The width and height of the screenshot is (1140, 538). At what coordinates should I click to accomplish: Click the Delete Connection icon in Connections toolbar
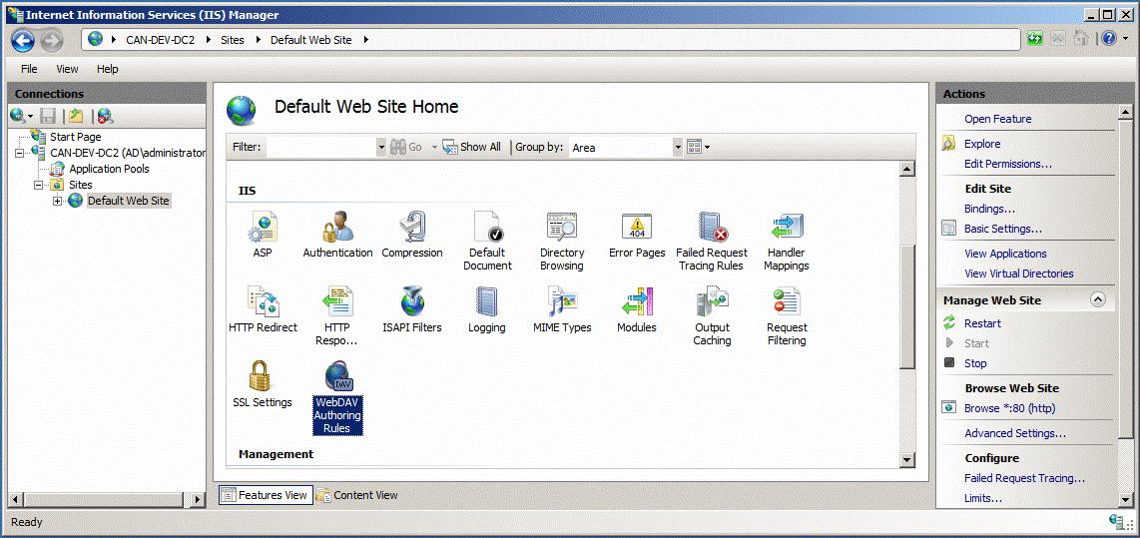pyautogui.click(x=105, y=116)
